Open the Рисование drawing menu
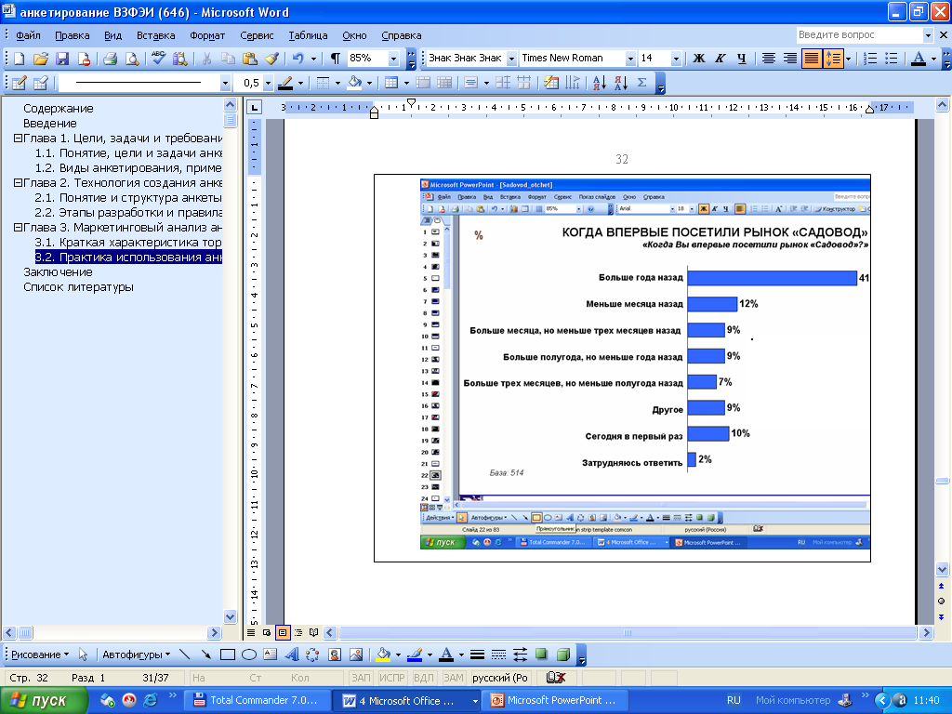Viewport: 952px width, 714px height. tap(39, 654)
